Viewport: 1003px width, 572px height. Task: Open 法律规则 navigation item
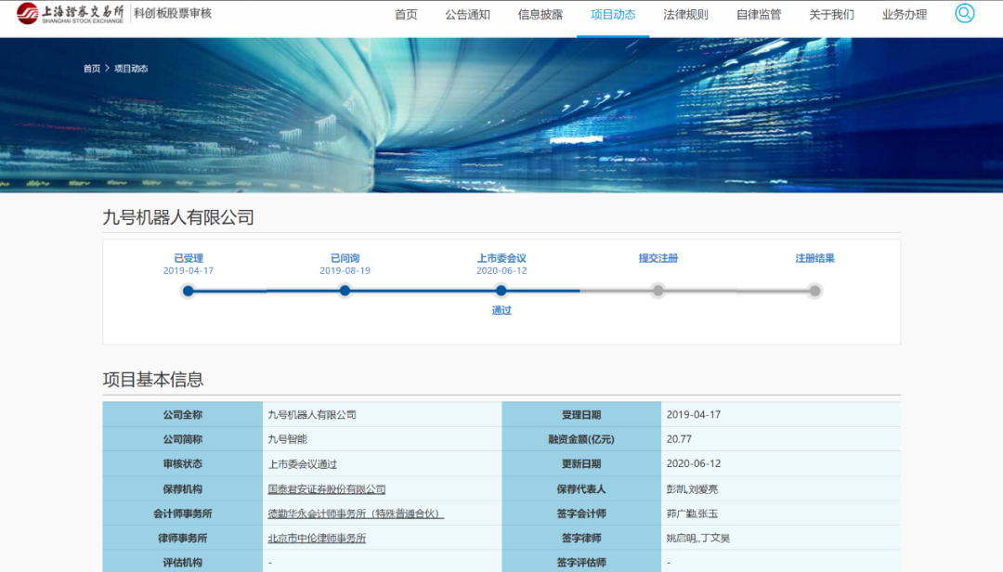pyautogui.click(x=685, y=15)
